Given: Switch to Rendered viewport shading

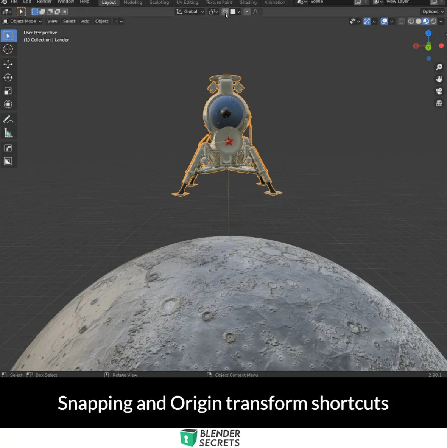Looking at the screenshot, I should pos(433,22).
